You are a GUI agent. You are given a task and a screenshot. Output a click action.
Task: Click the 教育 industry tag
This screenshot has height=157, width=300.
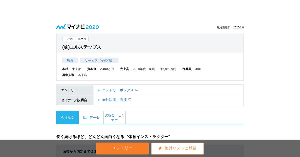pyautogui.click(x=70, y=60)
